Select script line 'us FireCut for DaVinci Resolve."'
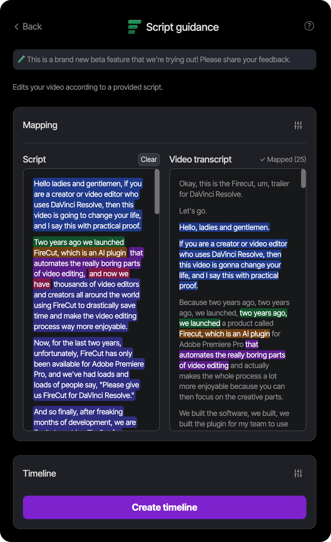Screen dimensions: 331x542 pos(84,395)
